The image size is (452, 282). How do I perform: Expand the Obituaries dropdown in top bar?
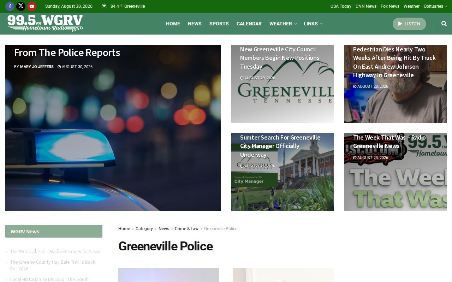click(435, 6)
